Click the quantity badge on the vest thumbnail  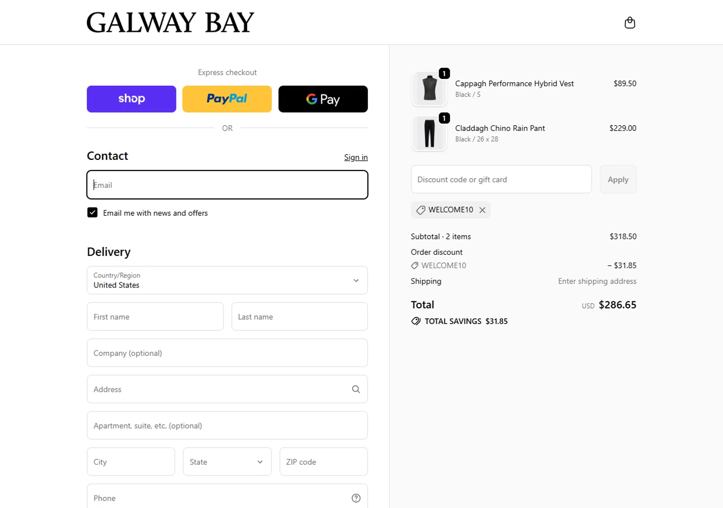click(444, 73)
